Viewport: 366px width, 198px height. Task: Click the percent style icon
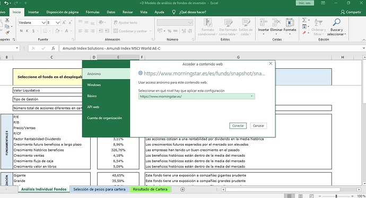pos(169,31)
